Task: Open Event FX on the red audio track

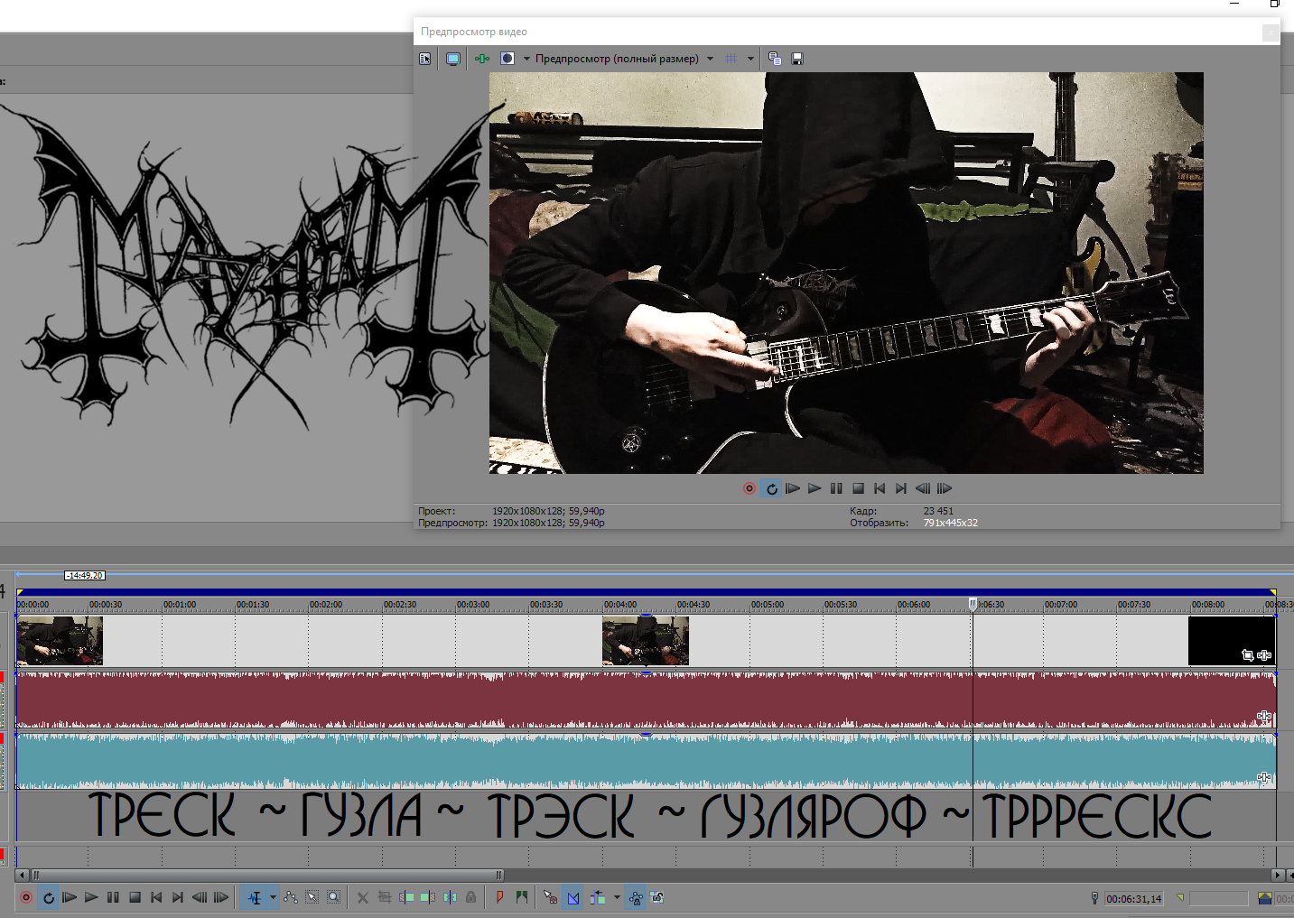Action: [1264, 717]
